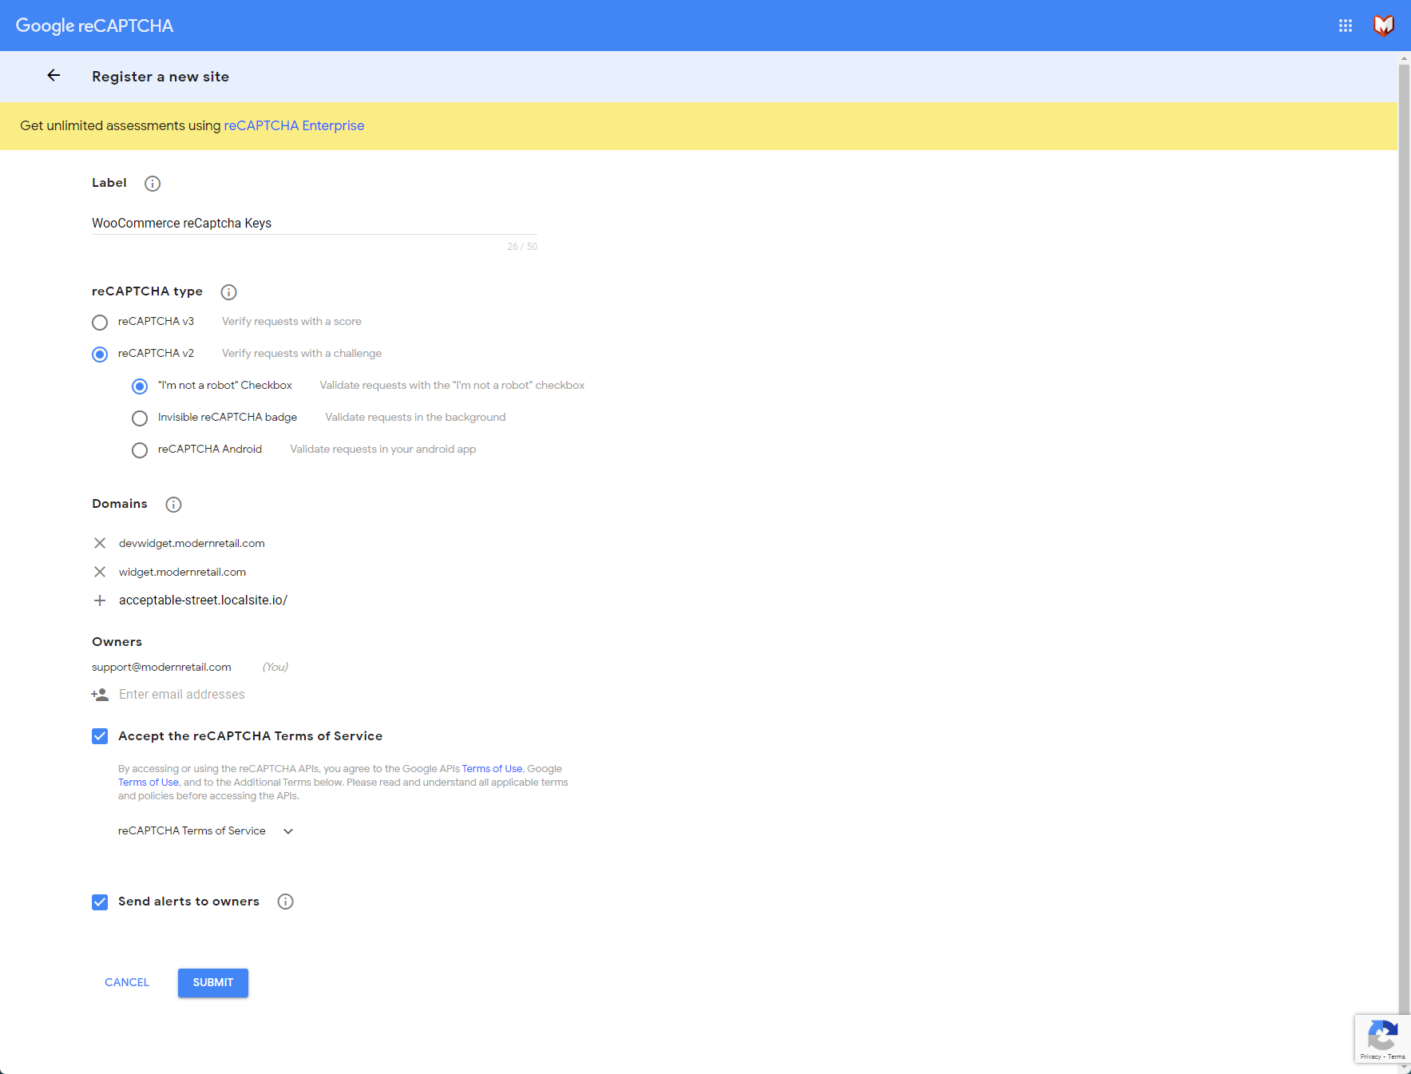This screenshot has height=1074, width=1411.
Task: Click the SUBMIT button
Action: 213,983
